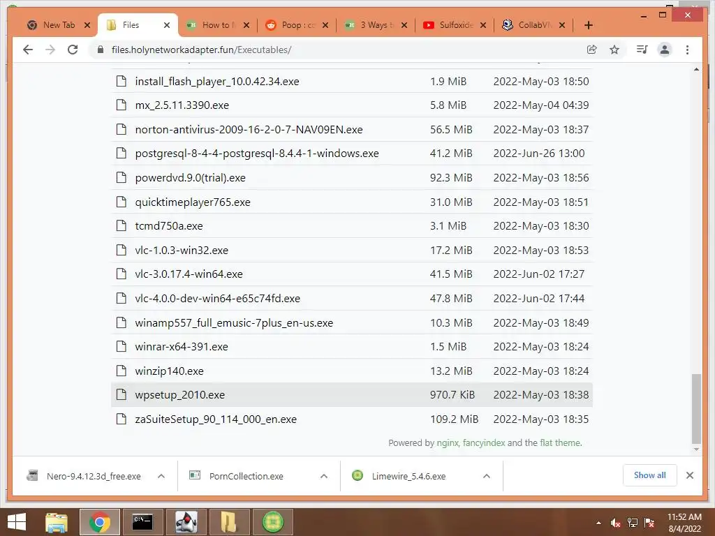This screenshot has width=715, height=536.
Task: Download powerdvd.9.0(trial).exe
Action: pyautogui.click(x=190, y=178)
